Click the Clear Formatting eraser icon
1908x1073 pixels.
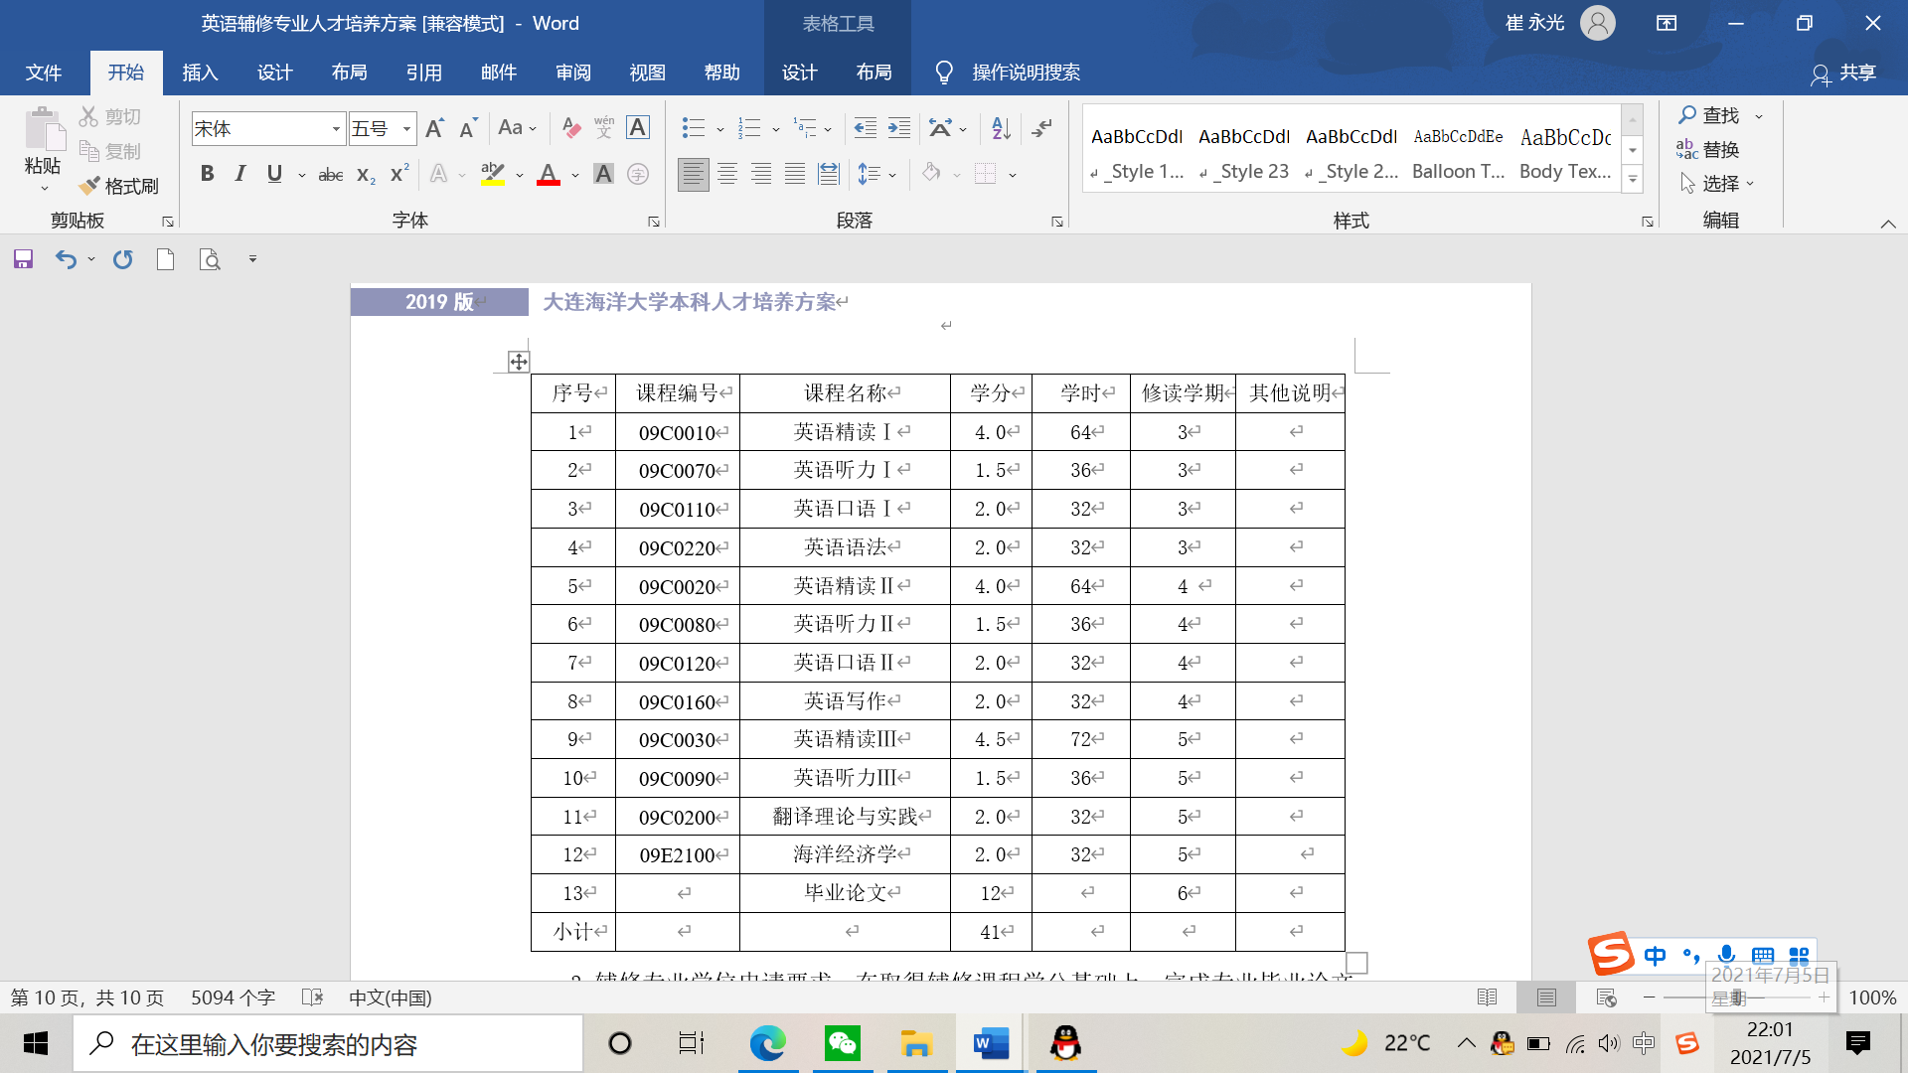[570, 128]
